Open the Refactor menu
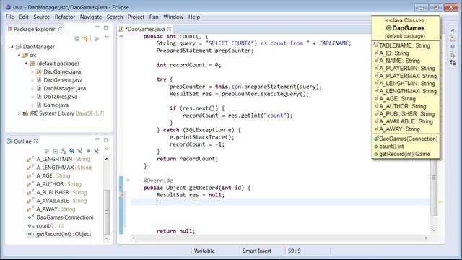Image resolution: width=462 pixels, height=260 pixels. [x=65, y=17]
